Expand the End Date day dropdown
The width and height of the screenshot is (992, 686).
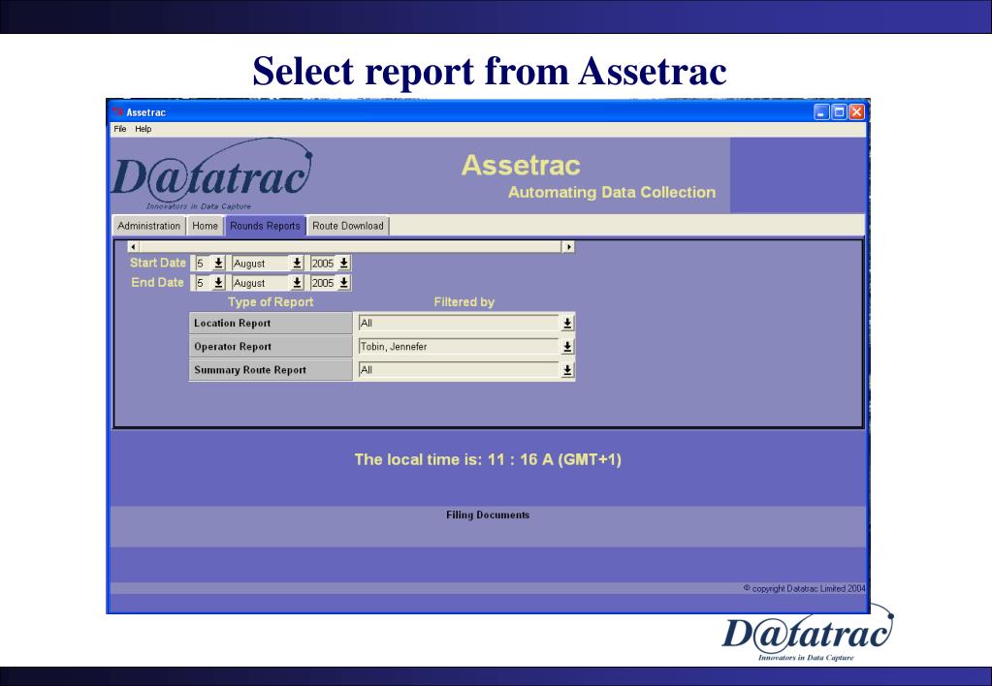pyautogui.click(x=218, y=283)
